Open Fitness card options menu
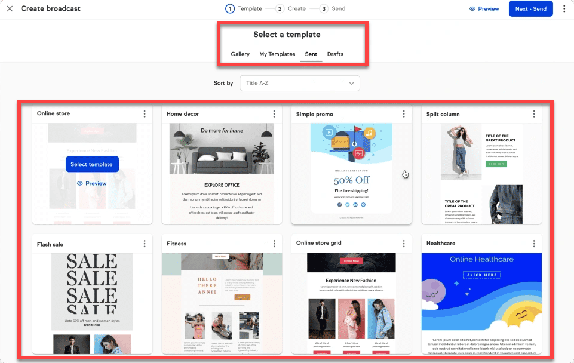The height and width of the screenshot is (363, 574). [x=274, y=244]
